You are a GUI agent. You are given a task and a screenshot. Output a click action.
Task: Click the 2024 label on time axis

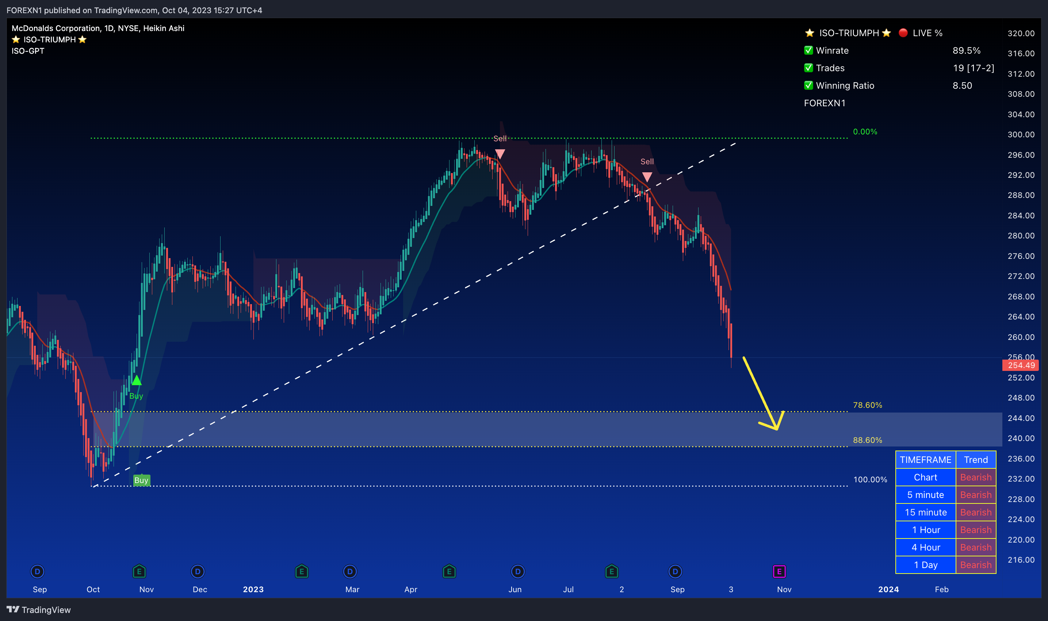pyautogui.click(x=888, y=589)
